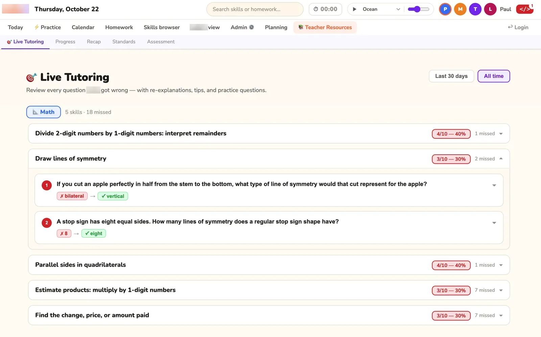
Task: Adjust the sound volume slider
Action: [x=418, y=9]
